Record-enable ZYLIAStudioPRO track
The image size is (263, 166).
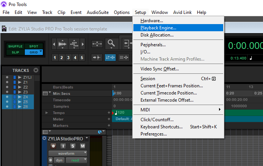53,146
